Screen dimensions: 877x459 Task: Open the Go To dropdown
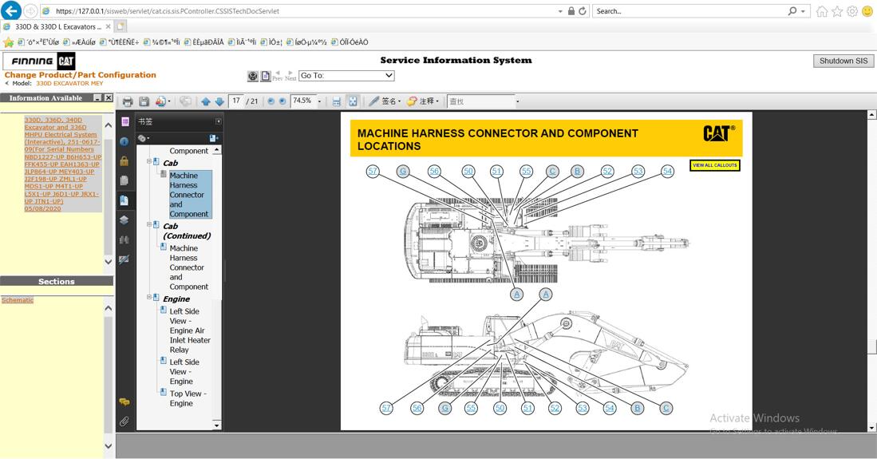(x=346, y=76)
